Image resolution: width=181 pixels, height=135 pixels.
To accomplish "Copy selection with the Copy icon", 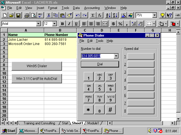I will coord(55,15).
